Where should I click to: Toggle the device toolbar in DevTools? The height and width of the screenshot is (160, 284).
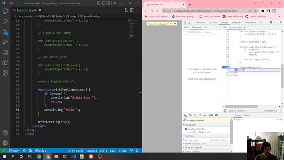tap(189, 22)
